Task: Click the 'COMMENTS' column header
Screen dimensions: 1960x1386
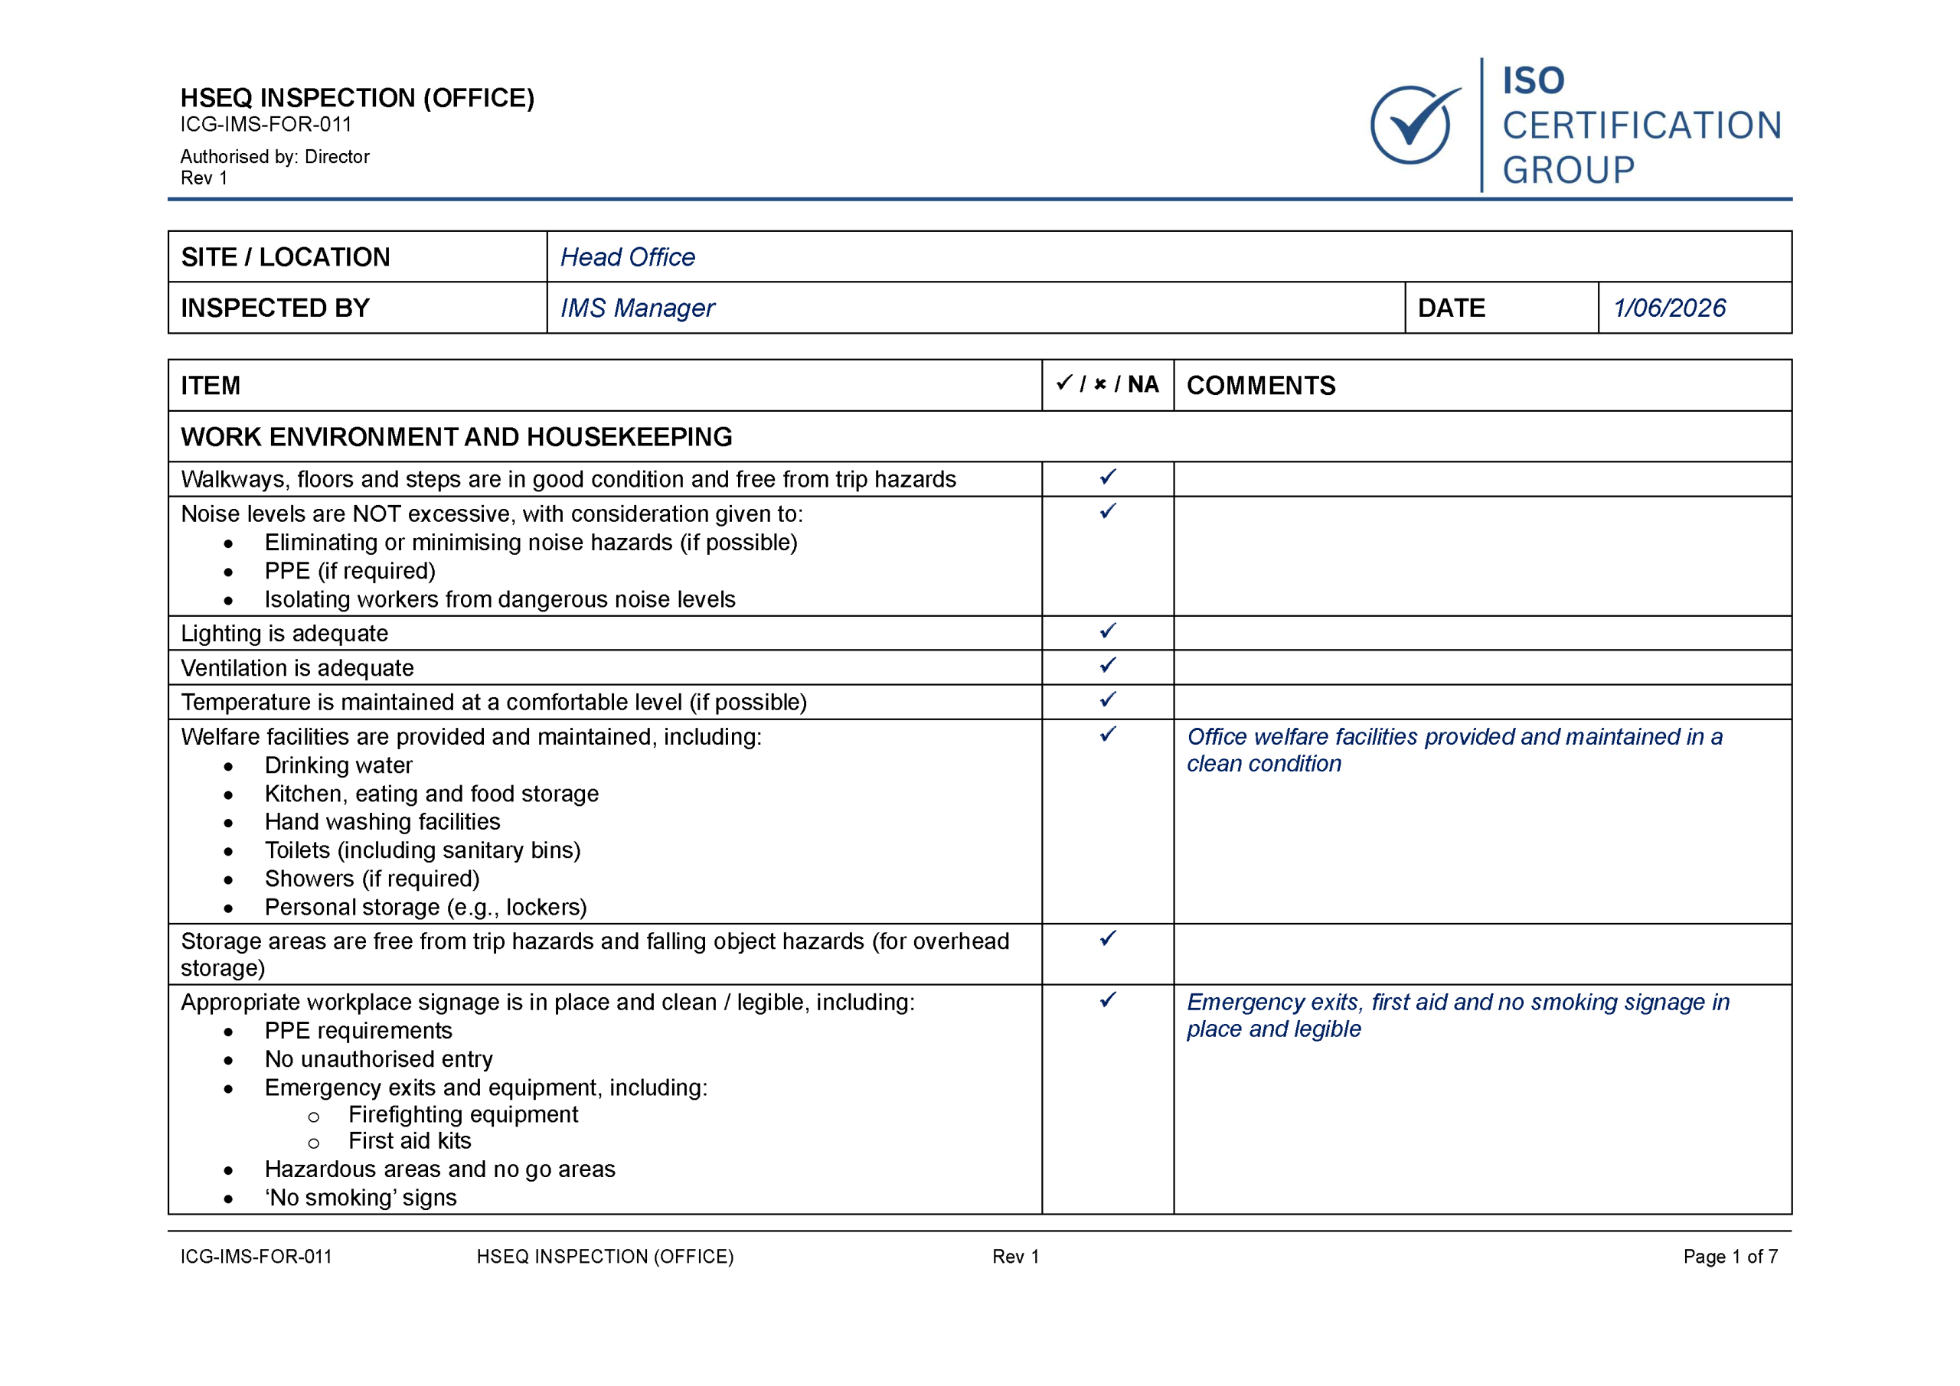Action: coord(1261,386)
